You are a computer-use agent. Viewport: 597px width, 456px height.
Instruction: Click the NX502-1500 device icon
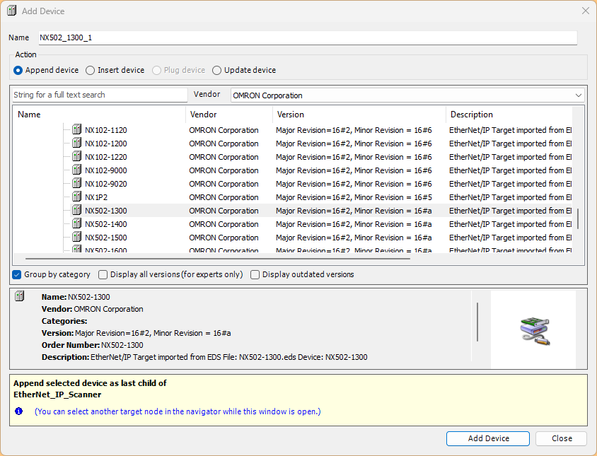click(77, 238)
